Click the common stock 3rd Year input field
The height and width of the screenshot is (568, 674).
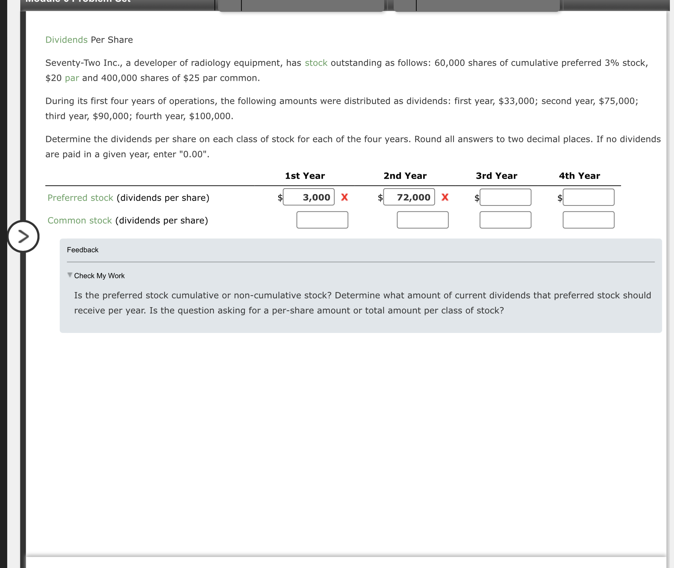(505, 220)
